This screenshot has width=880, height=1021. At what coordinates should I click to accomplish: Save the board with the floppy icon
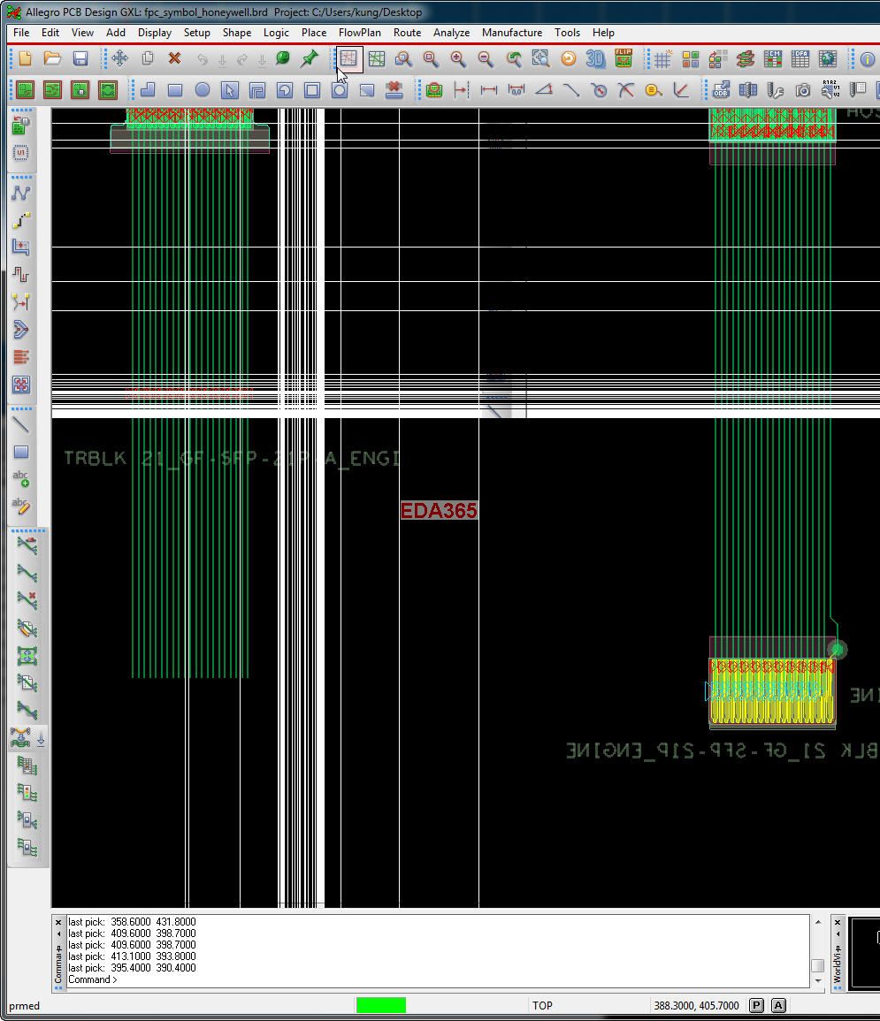point(80,58)
